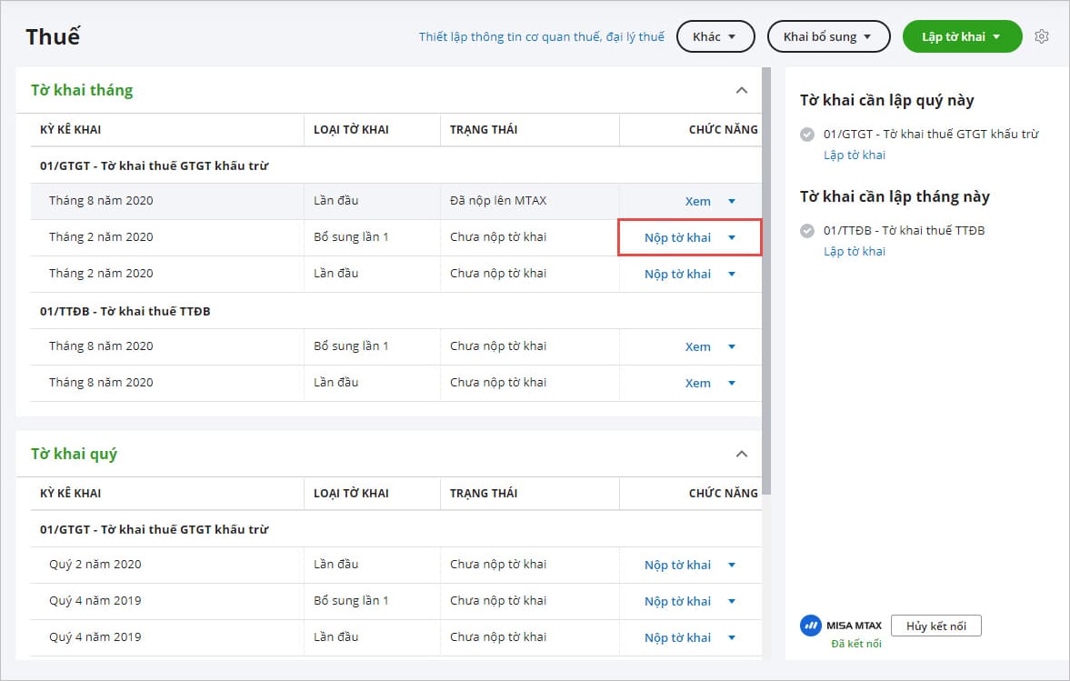The image size is (1070, 681).
Task: Submit Tháng 2 2020 Lần đầu declaration
Action: (x=677, y=274)
